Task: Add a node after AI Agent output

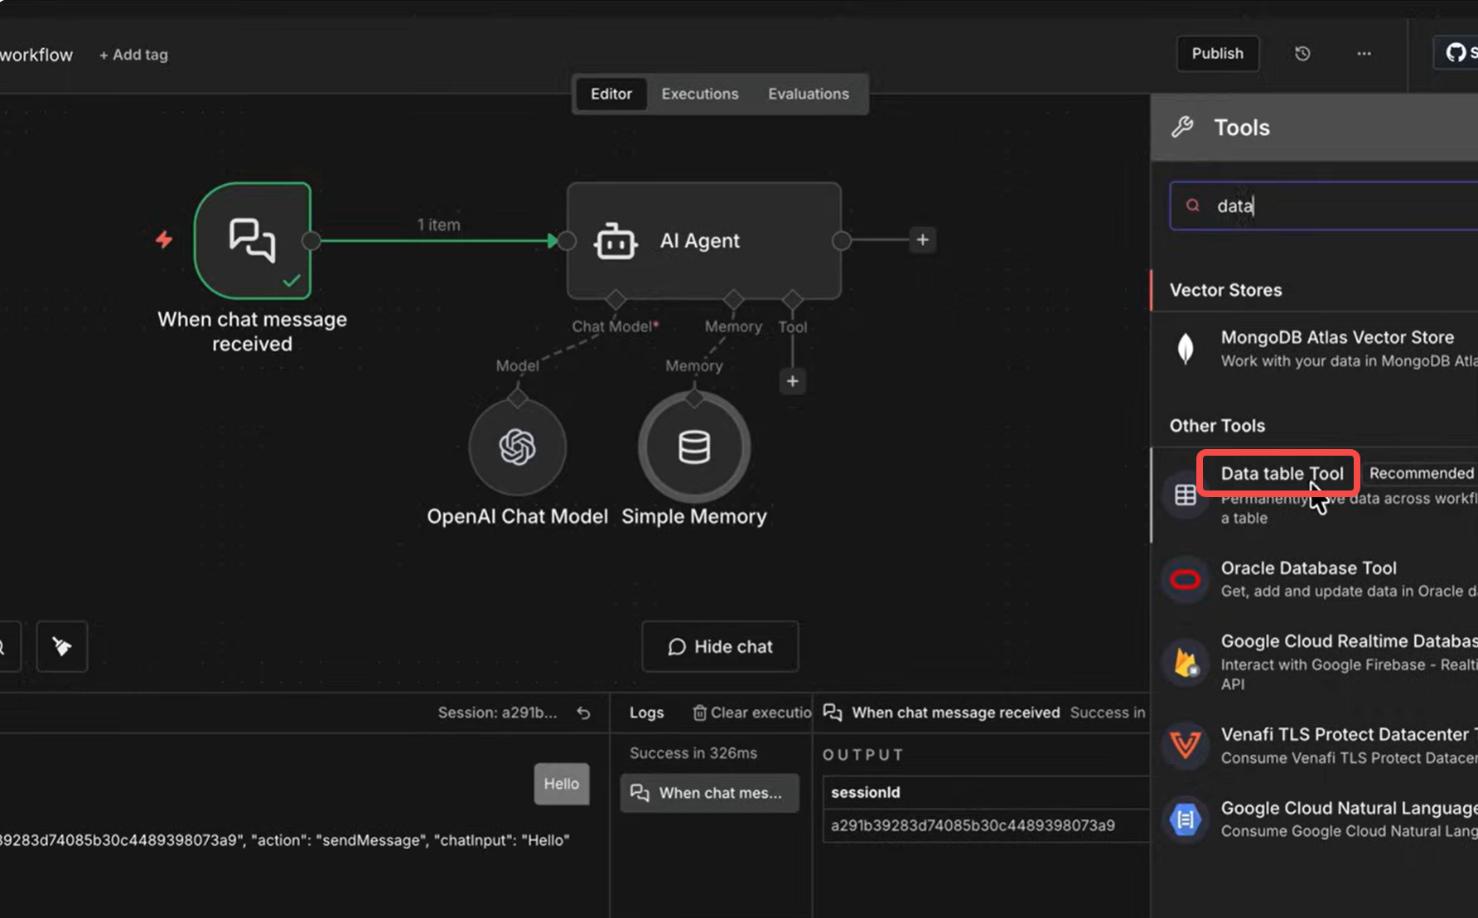Action: (x=922, y=240)
